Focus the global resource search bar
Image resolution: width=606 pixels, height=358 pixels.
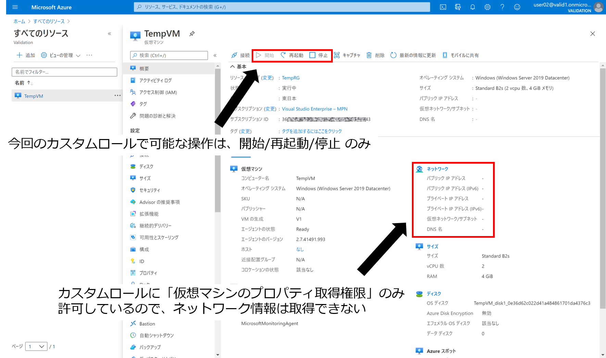tap(282, 7)
